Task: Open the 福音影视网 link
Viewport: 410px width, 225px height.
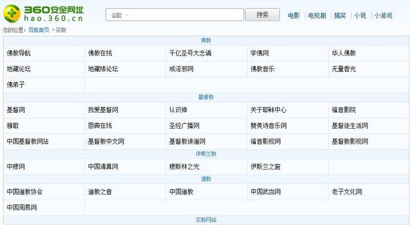Action: [x=265, y=141]
